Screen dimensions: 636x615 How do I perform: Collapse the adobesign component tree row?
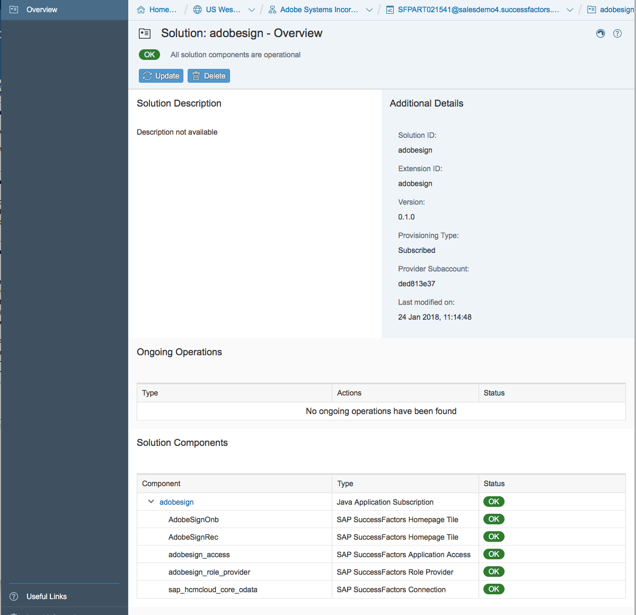pyautogui.click(x=151, y=502)
